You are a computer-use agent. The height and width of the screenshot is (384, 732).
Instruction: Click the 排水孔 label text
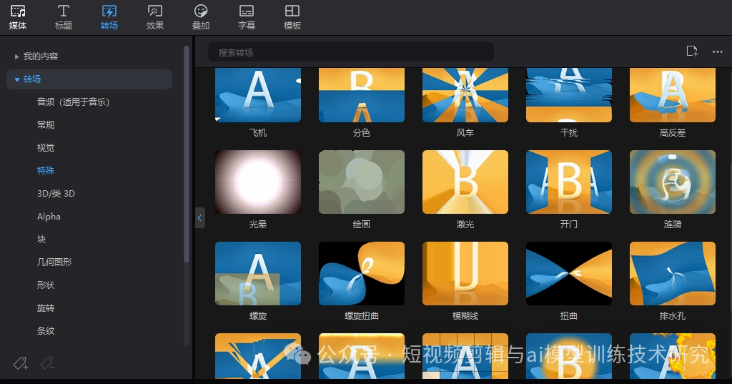pos(672,316)
